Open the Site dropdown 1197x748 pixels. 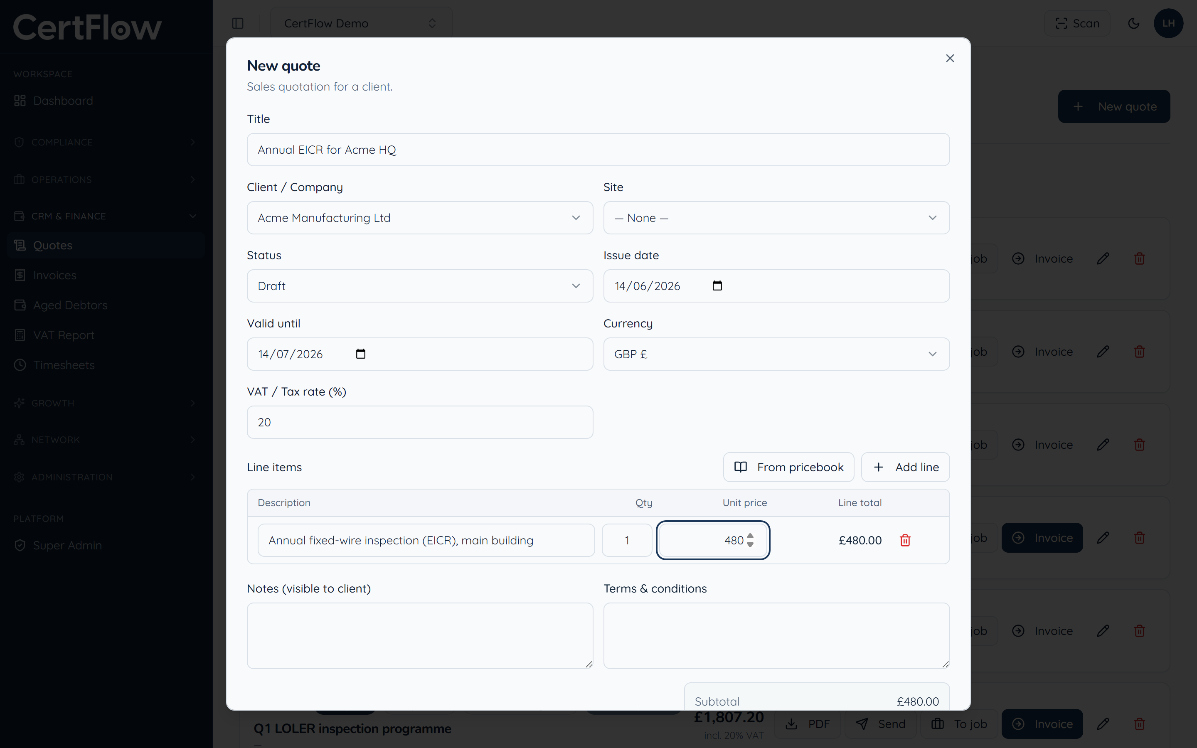[776, 218]
